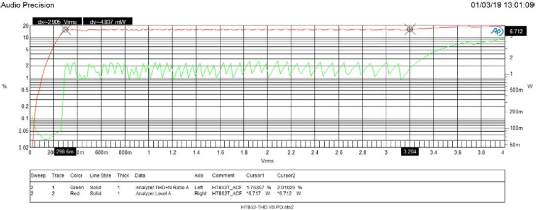Click the Cursor2 column header
This screenshot has width=537, height=210.
pyautogui.click(x=286, y=176)
